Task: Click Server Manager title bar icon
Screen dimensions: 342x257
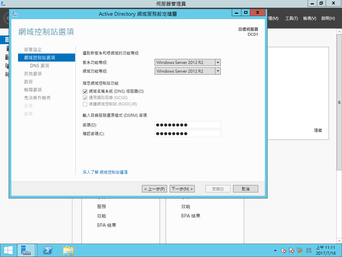Action: tap(3, 3)
